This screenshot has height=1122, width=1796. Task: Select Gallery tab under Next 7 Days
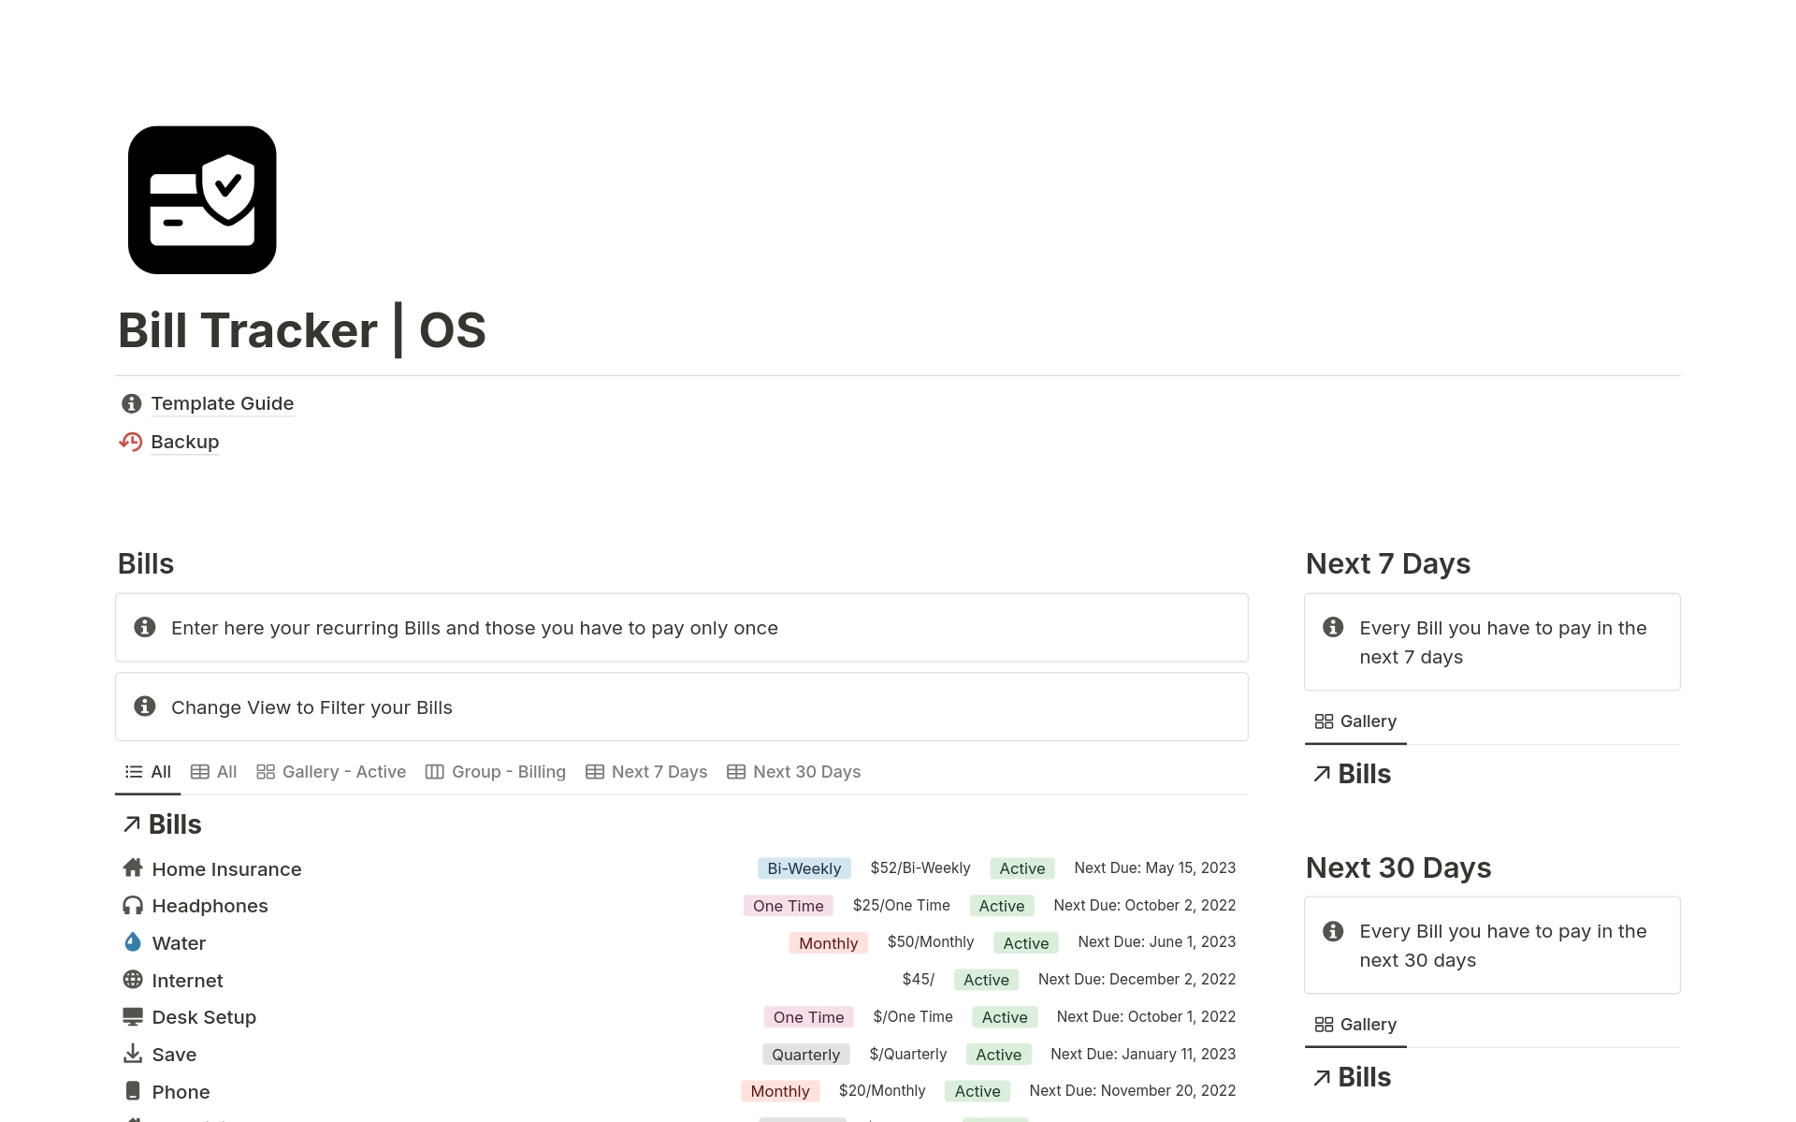coord(1355,721)
